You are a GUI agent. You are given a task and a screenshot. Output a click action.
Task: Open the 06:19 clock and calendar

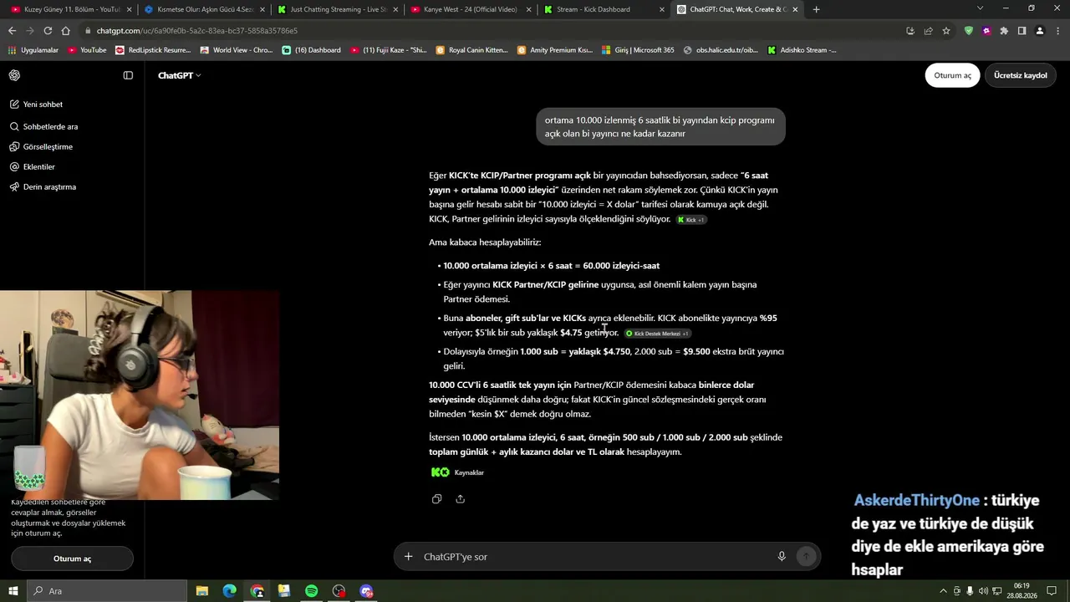point(1022,591)
